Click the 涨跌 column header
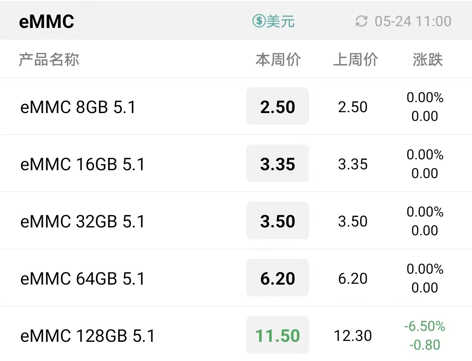 pos(427,59)
